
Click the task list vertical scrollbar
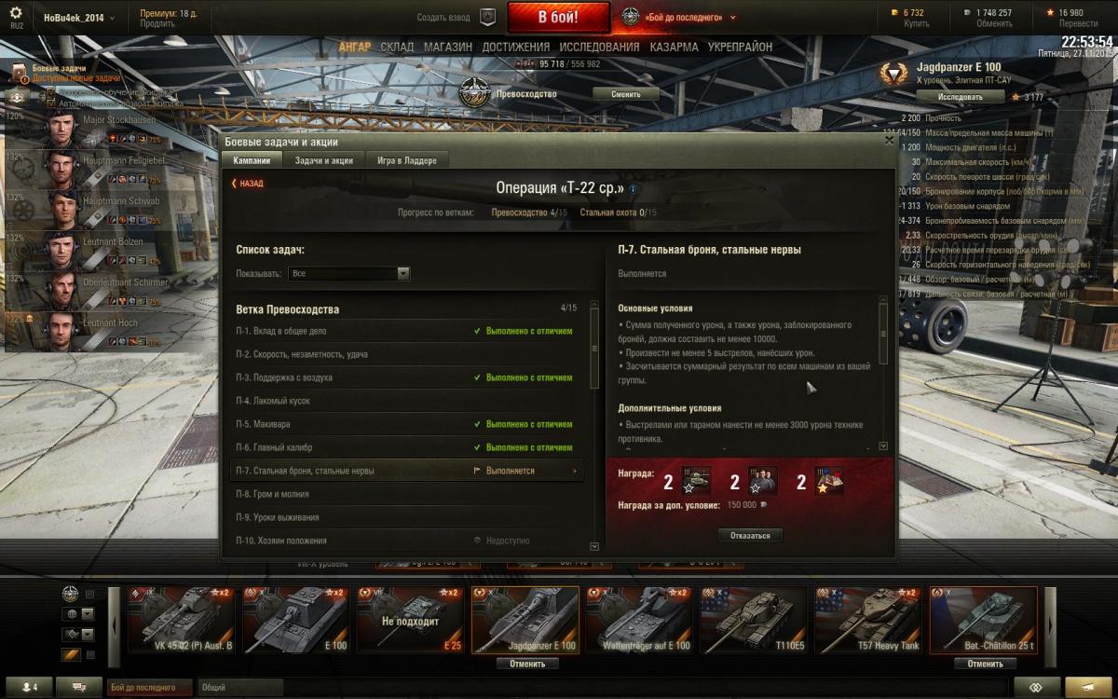[594, 431]
